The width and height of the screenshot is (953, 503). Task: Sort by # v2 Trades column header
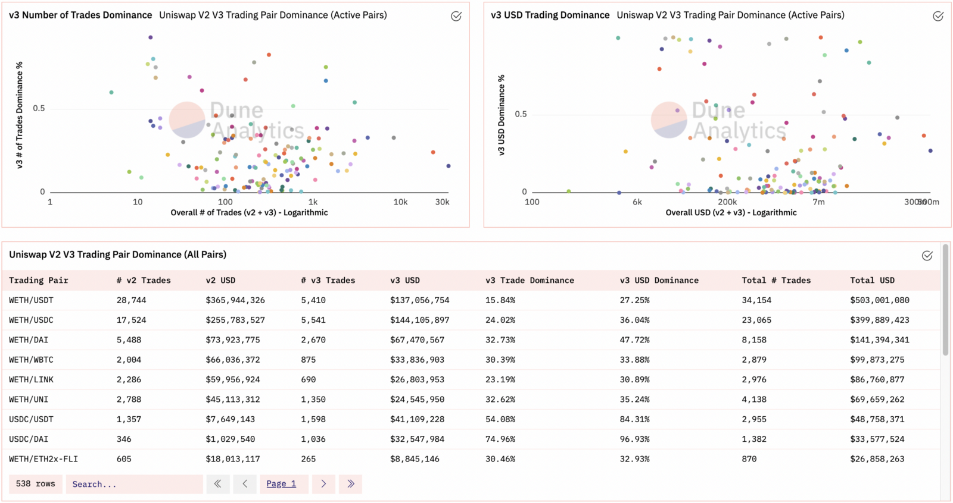coord(144,280)
